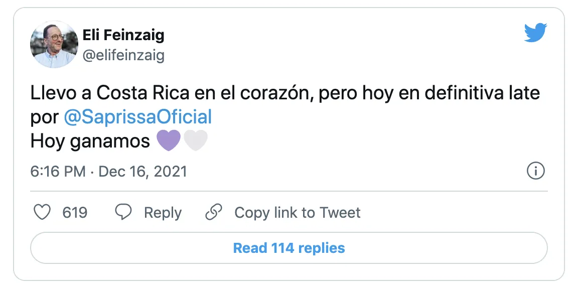Click the purple heart emoji
This screenshot has height=292, width=578.
[169, 141]
